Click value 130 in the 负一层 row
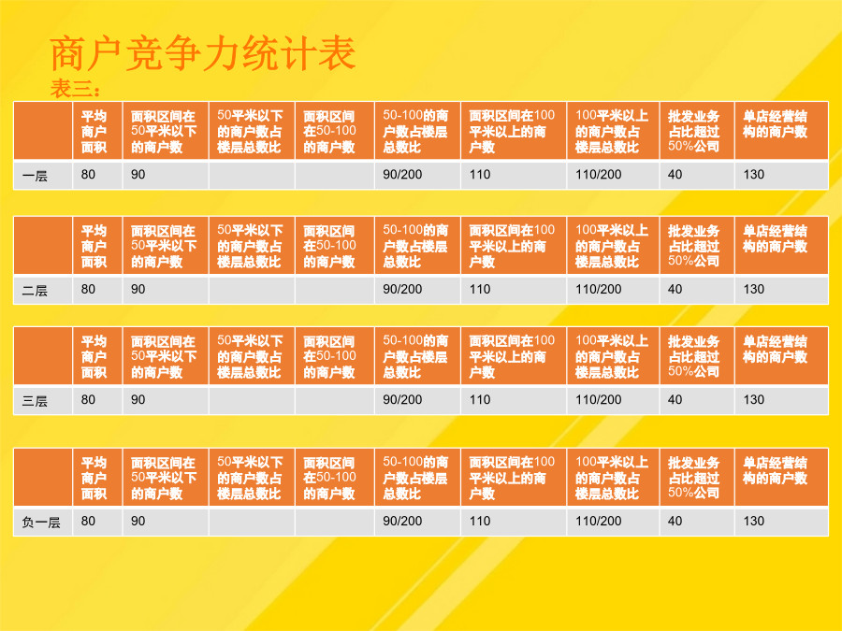Screen dimensions: 842x631 (x=753, y=522)
